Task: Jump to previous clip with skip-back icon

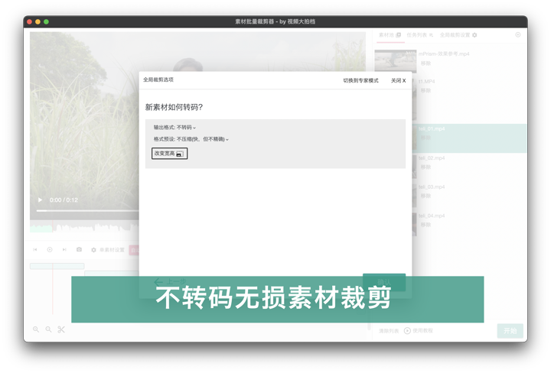Action: point(35,249)
